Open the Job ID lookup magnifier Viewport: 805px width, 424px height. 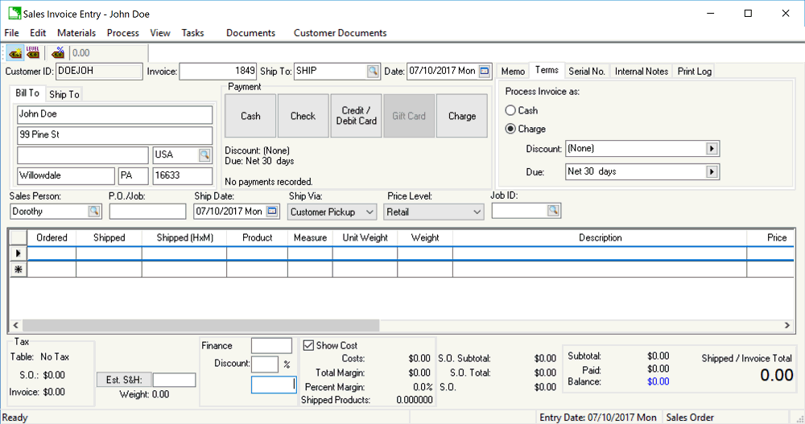click(x=553, y=211)
